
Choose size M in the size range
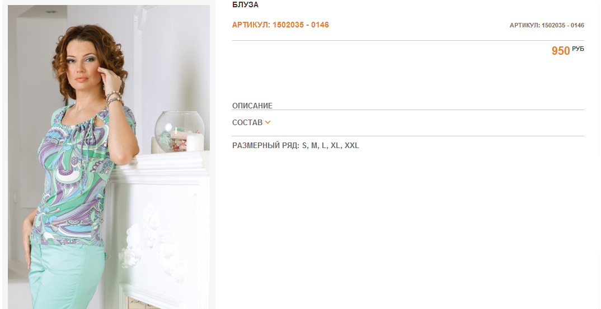pyautogui.click(x=314, y=145)
